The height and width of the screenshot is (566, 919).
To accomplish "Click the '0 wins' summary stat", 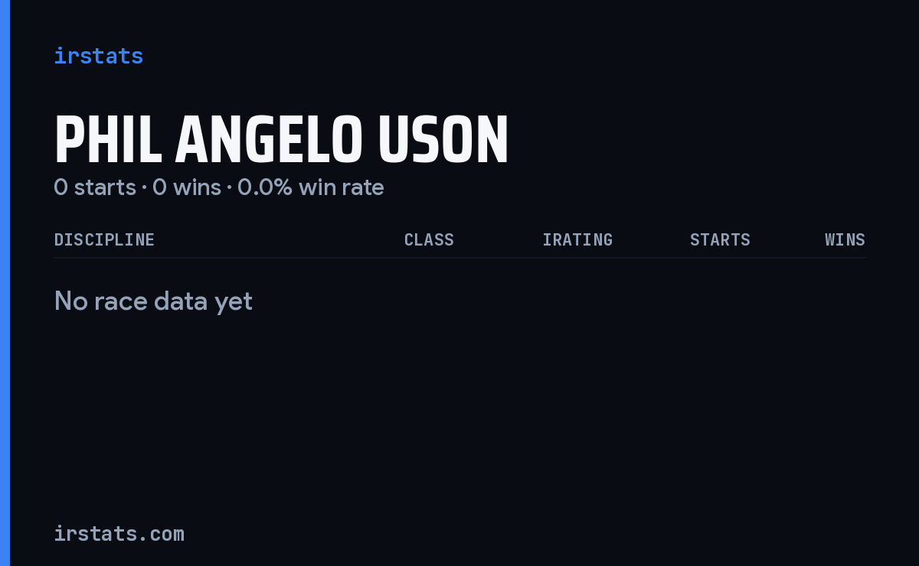I will point(187,187).
